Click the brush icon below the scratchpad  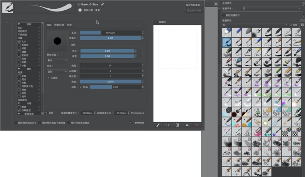tap(158, 125)
